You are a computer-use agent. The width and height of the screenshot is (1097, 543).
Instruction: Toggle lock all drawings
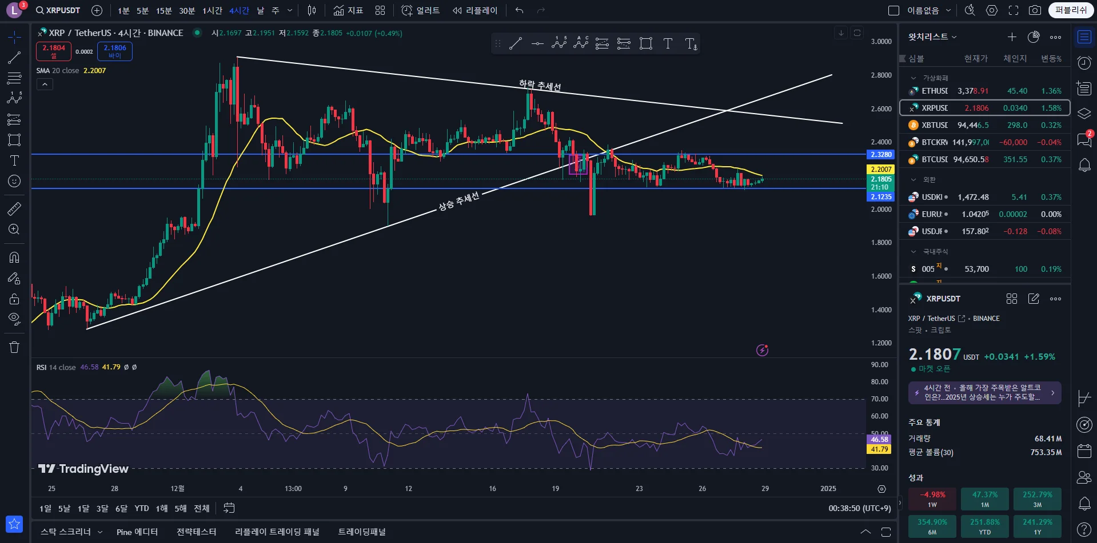[14, 299]
